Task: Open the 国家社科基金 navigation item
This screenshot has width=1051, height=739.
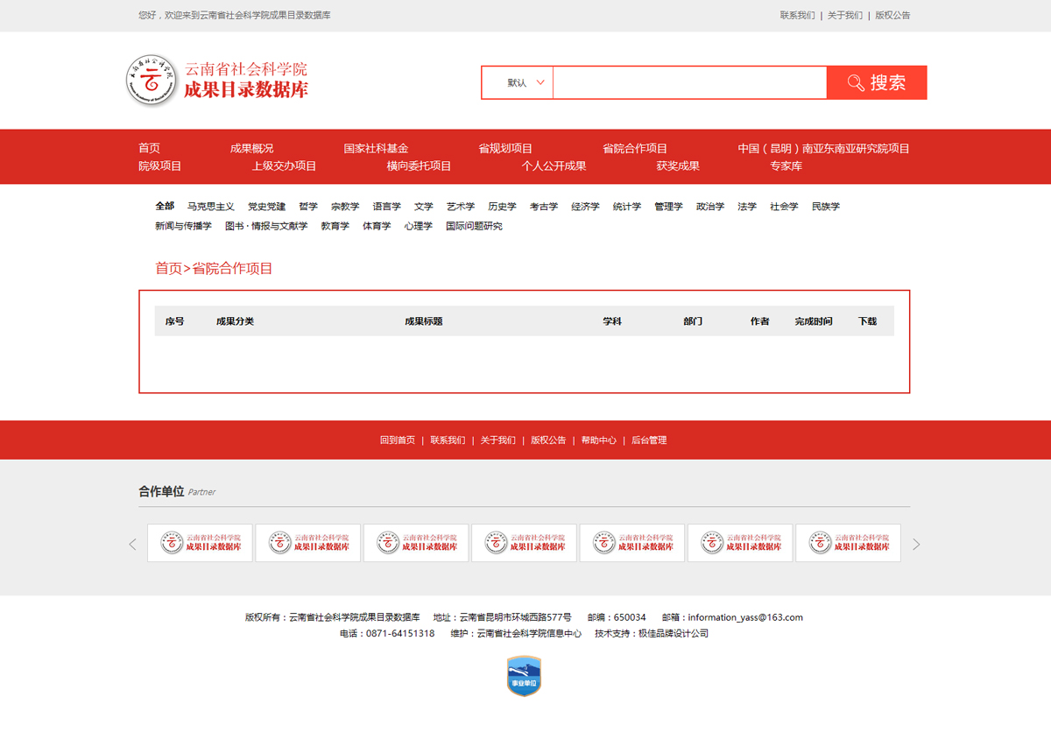Action: pos(376,148)
